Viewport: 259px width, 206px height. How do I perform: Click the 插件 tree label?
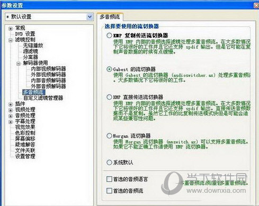coord(20,104)
